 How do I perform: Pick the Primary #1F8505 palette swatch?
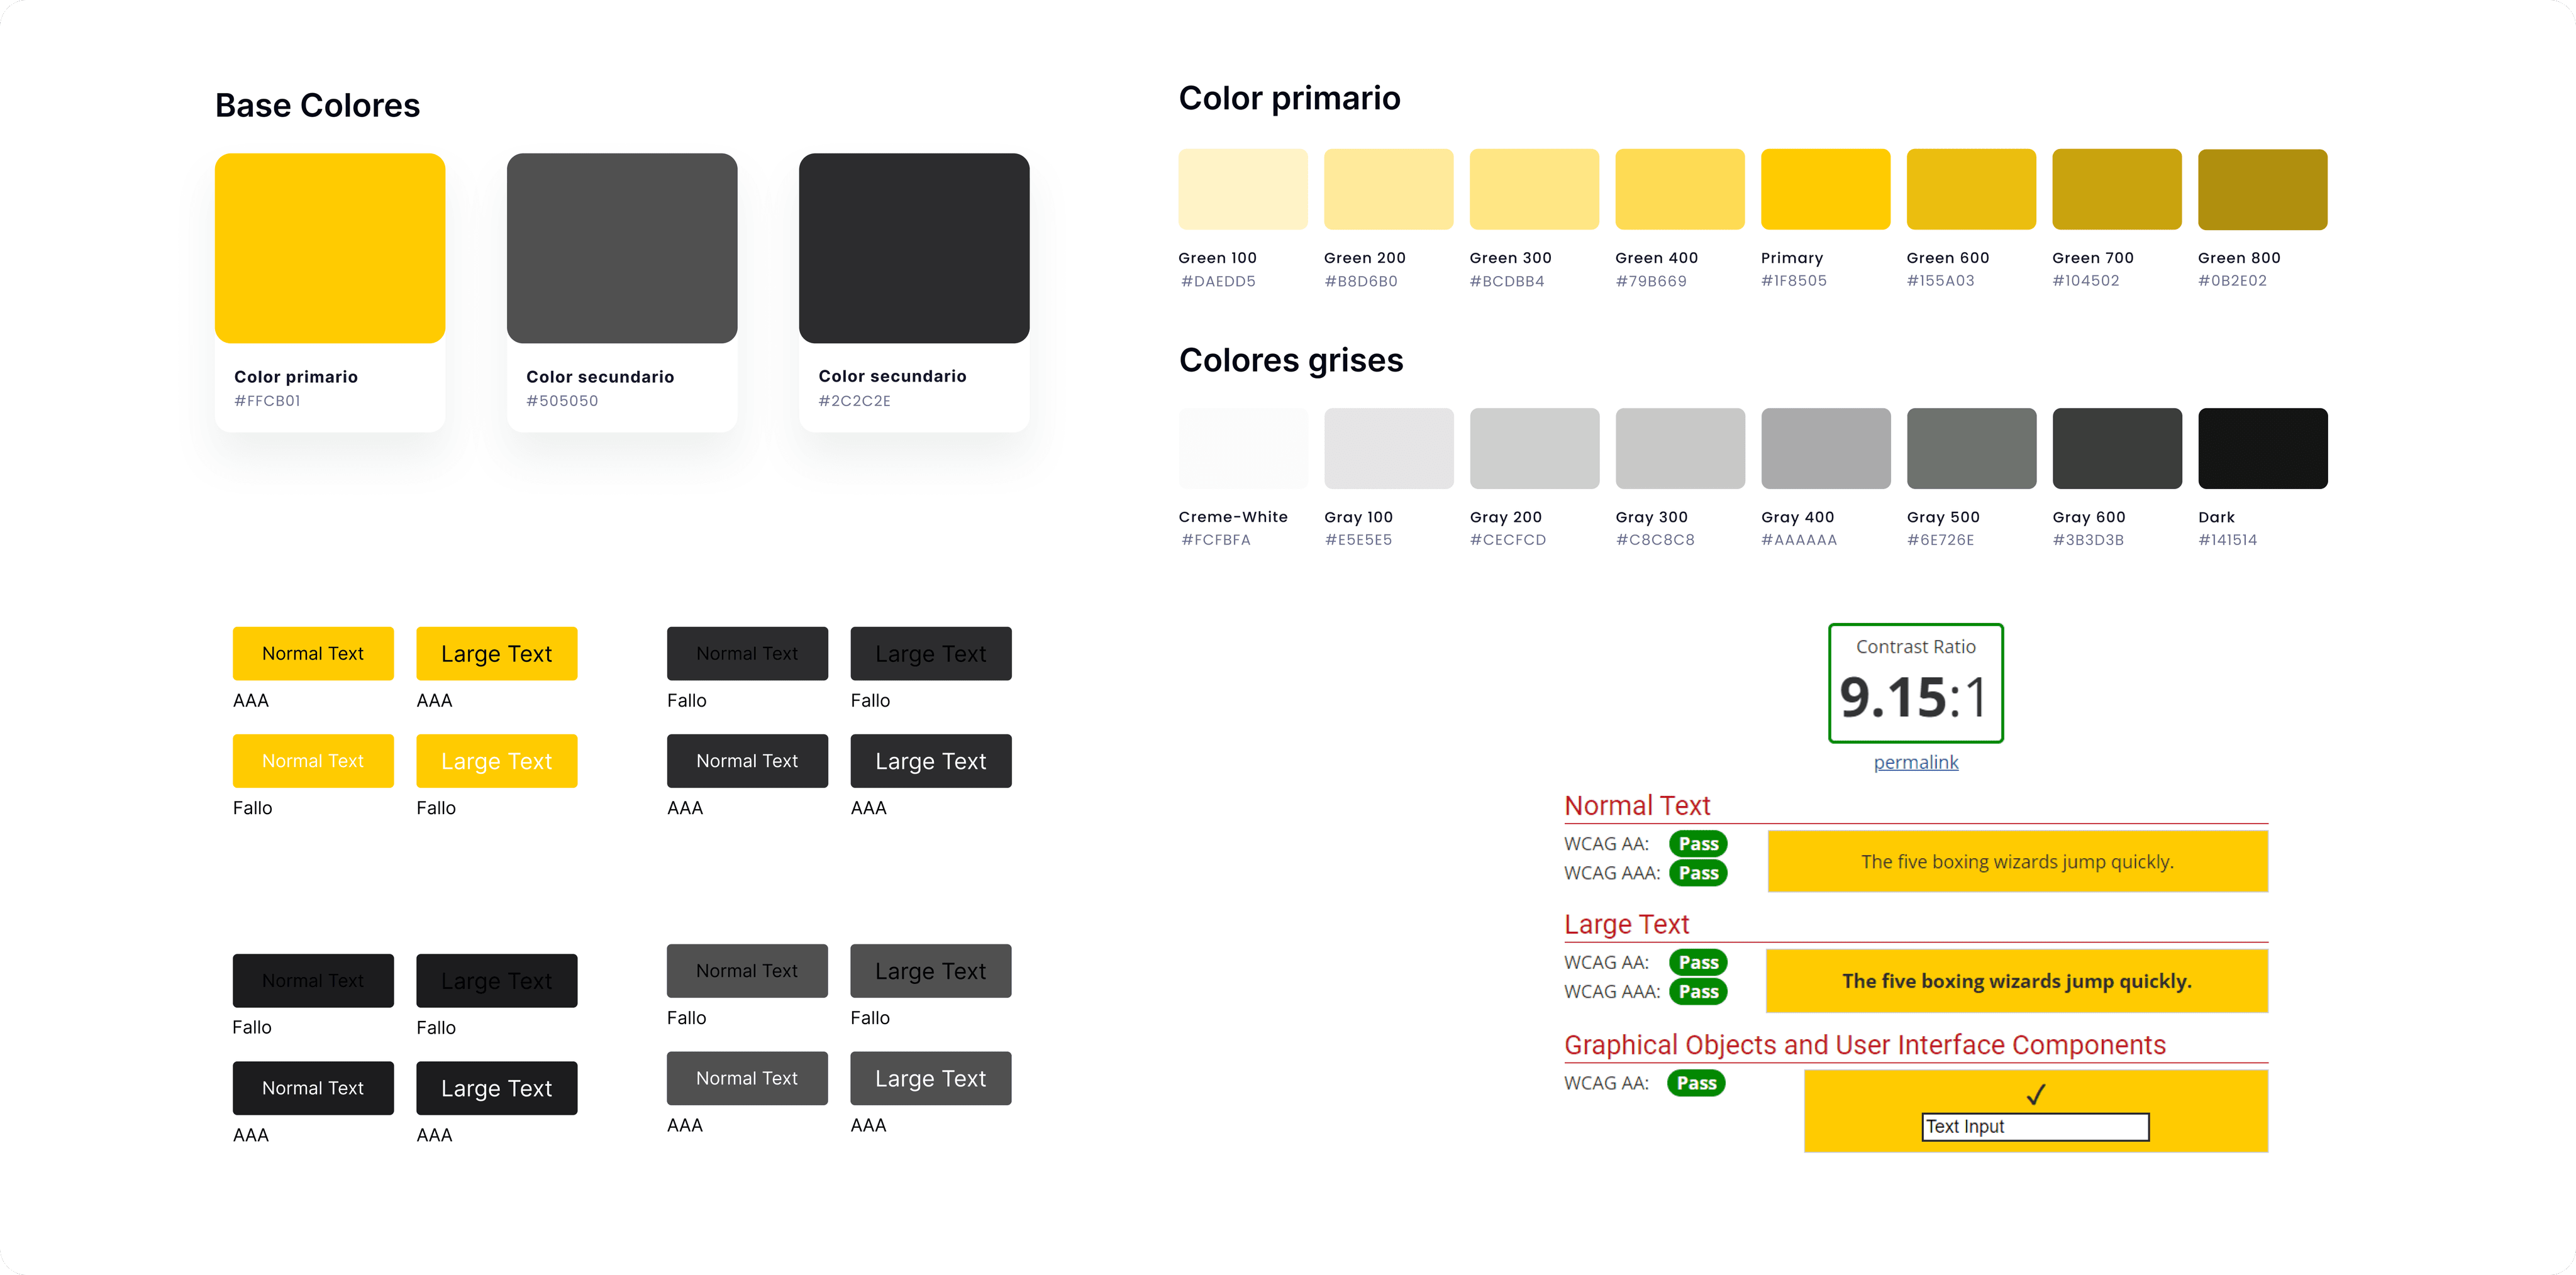[1826, 189]
